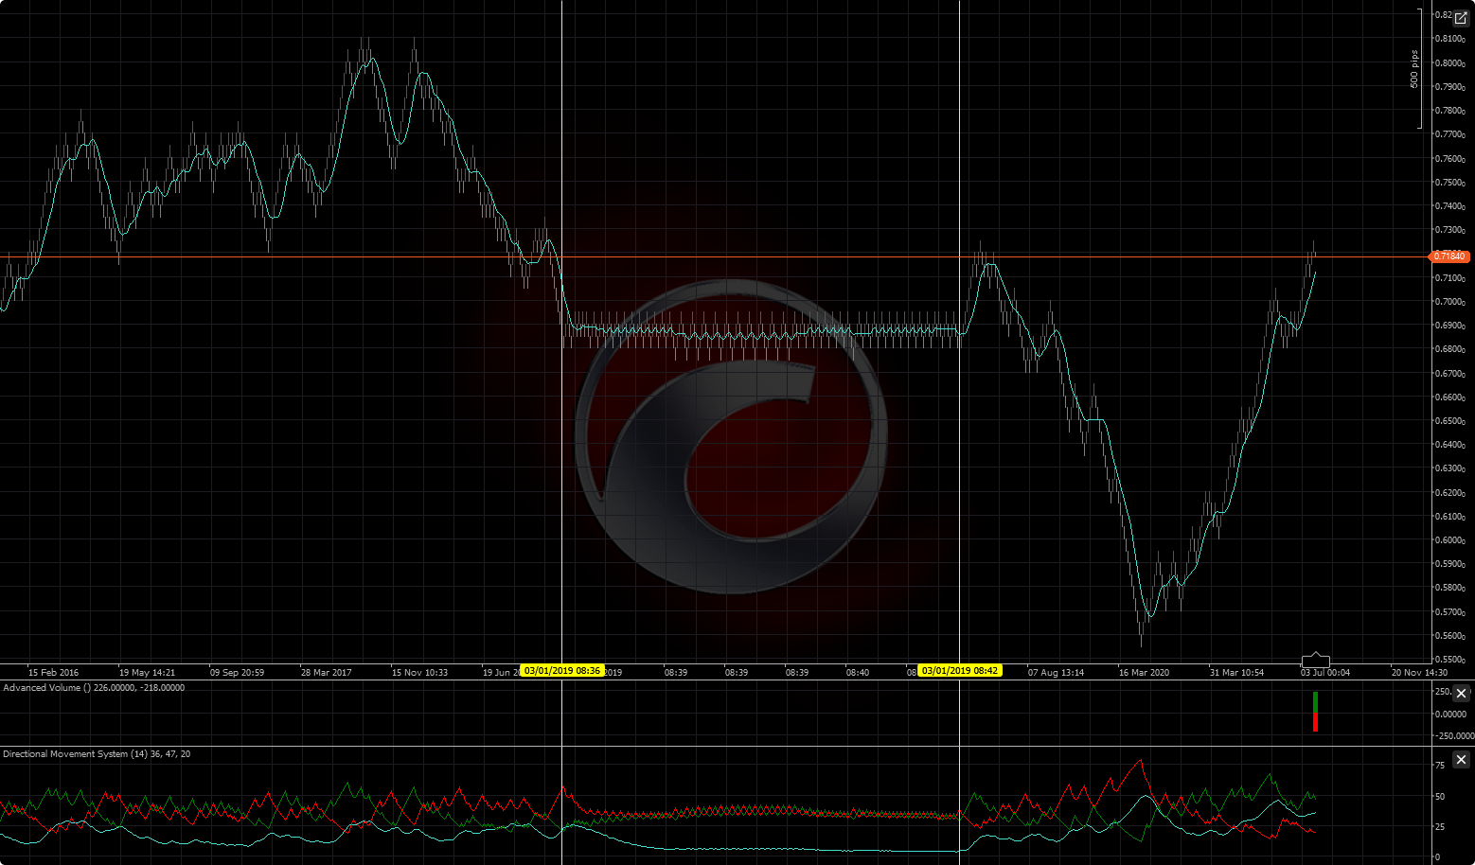Click the 0.6000 price axis label
1475x865 pixels.
pyautogui.click(x=1449, y=540)
